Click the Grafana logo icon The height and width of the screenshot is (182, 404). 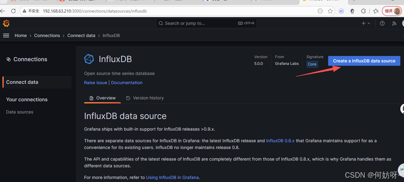pyautogui.click(x=6, y=23)
